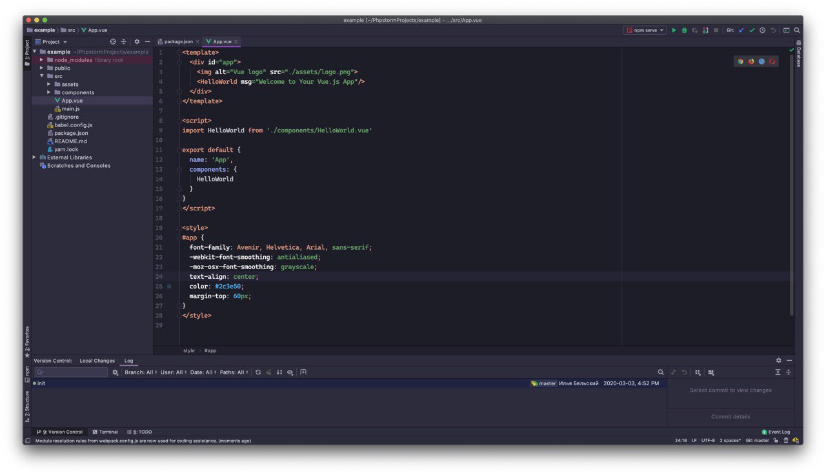Click the 2 spaces indent setting
826x475 pixels.
730,441
